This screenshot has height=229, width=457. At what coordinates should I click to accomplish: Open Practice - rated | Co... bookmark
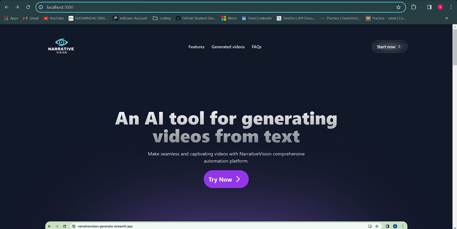[386, 18]
